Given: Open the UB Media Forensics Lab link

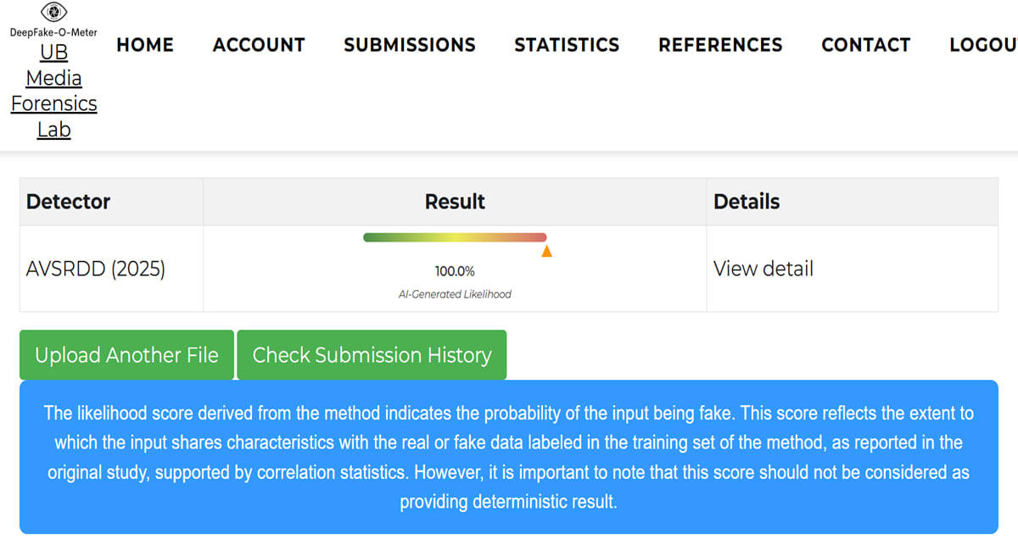Looking at the screenshot, I should pyautogui.click(x=53, y=91).
